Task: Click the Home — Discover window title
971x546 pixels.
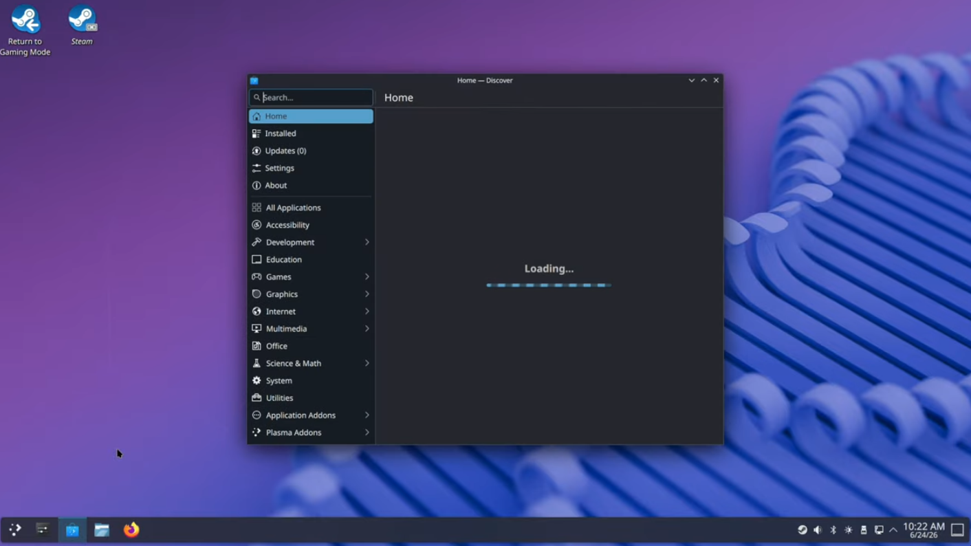Action: tap(485, 80)
